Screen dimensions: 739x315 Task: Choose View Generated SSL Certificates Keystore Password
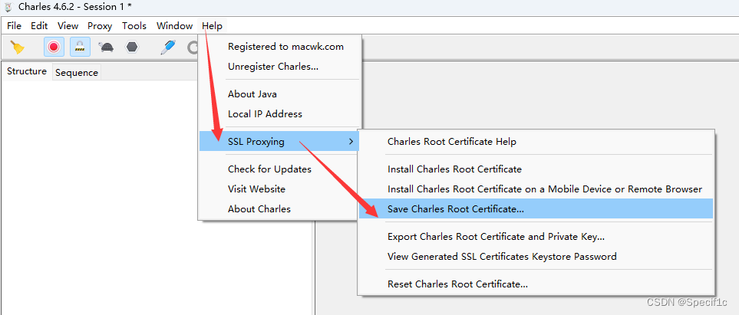coord(536,257)
